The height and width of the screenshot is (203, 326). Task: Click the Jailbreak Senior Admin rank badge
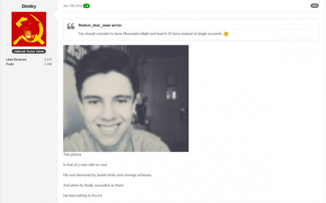point(29,52)
